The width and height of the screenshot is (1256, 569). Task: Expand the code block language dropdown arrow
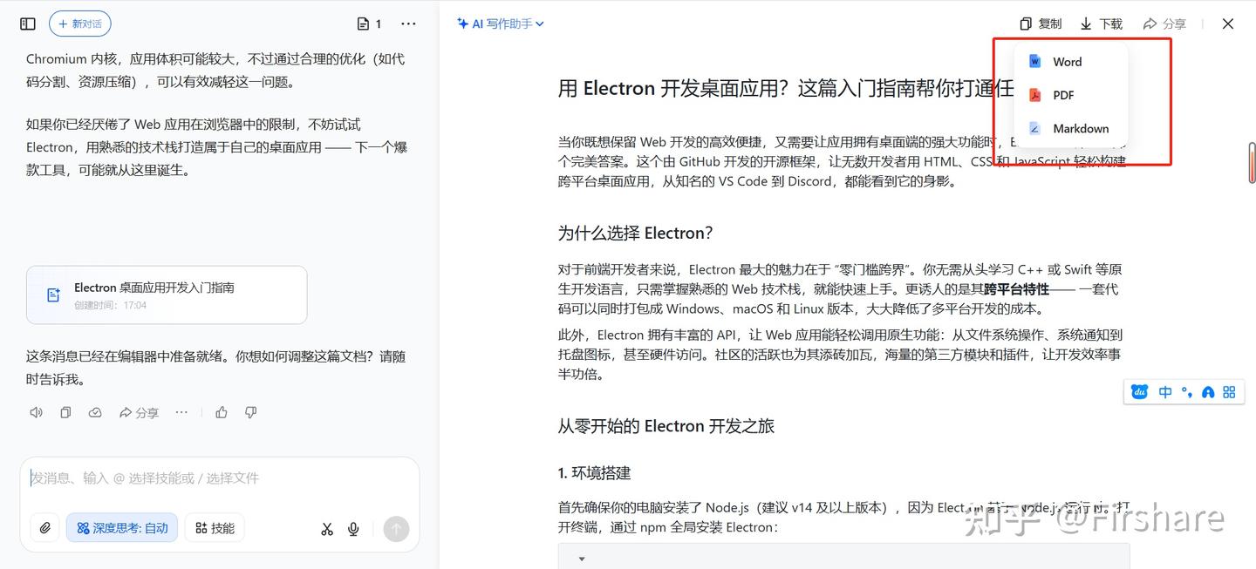coord(582,559)
